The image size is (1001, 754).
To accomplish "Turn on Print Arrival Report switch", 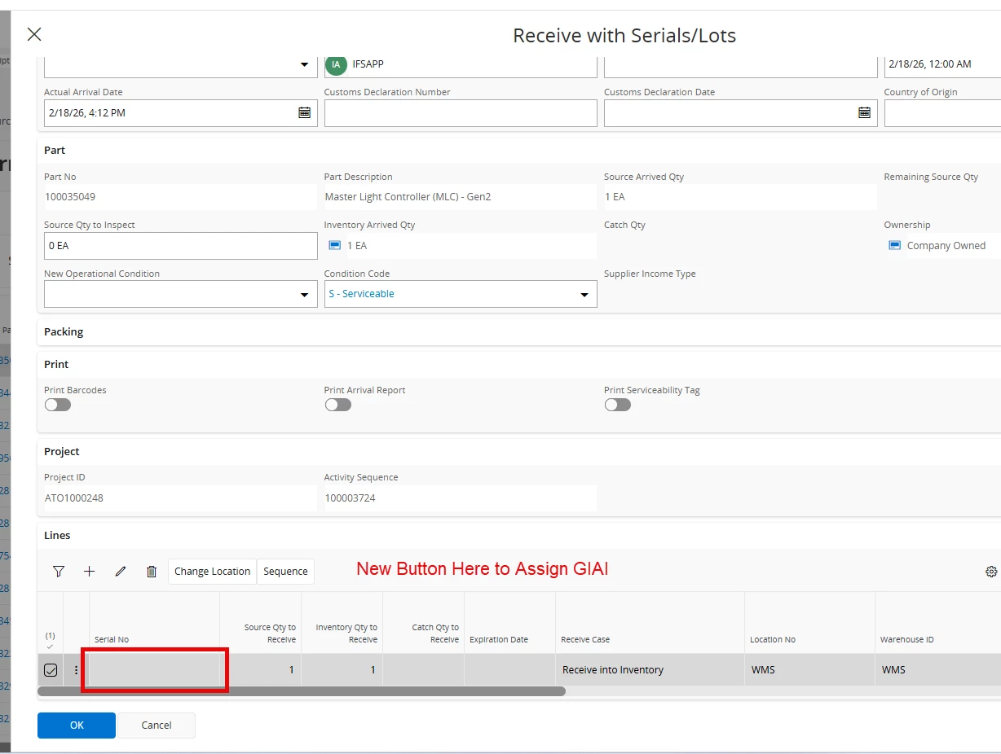I will (x=337, y=405).
